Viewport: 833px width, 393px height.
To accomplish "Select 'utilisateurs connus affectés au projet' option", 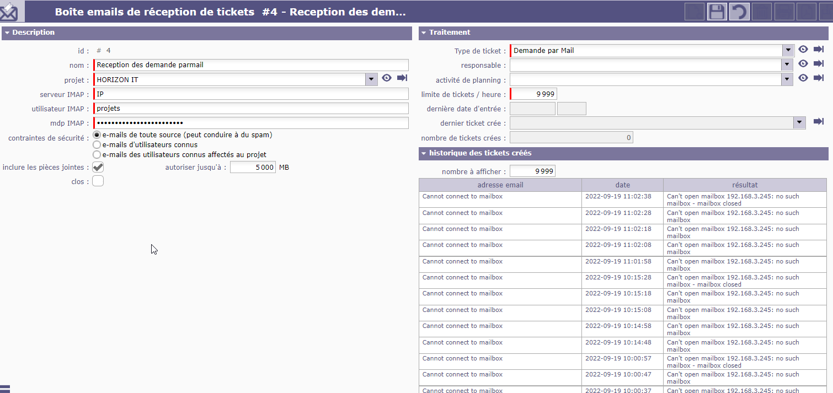I will click(97, 155).
